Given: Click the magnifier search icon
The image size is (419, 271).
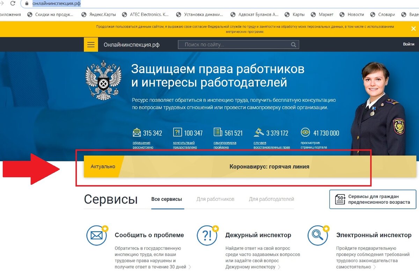Looking at the screenshot, I should 294,45.
